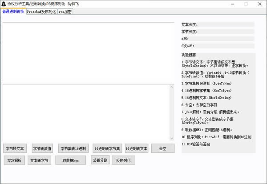267x184 pixels.
Task: Convert with 16进制转文本 button
Action: tap(137, 148)
